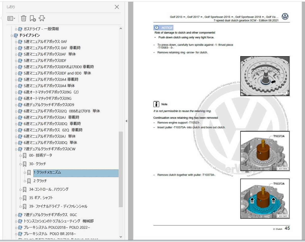The image size is (305, 242).
Task: Click the panel collapse arrow on divider
Action: pyautogui.click(x=126, y=121)
